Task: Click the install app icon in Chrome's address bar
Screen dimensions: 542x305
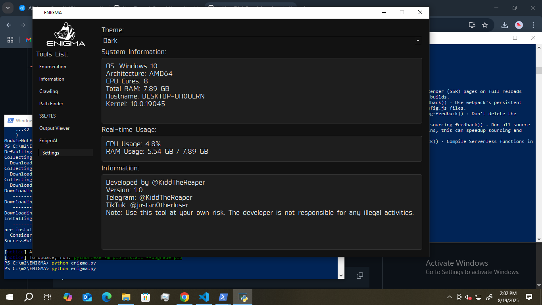Action: point(472,25)
